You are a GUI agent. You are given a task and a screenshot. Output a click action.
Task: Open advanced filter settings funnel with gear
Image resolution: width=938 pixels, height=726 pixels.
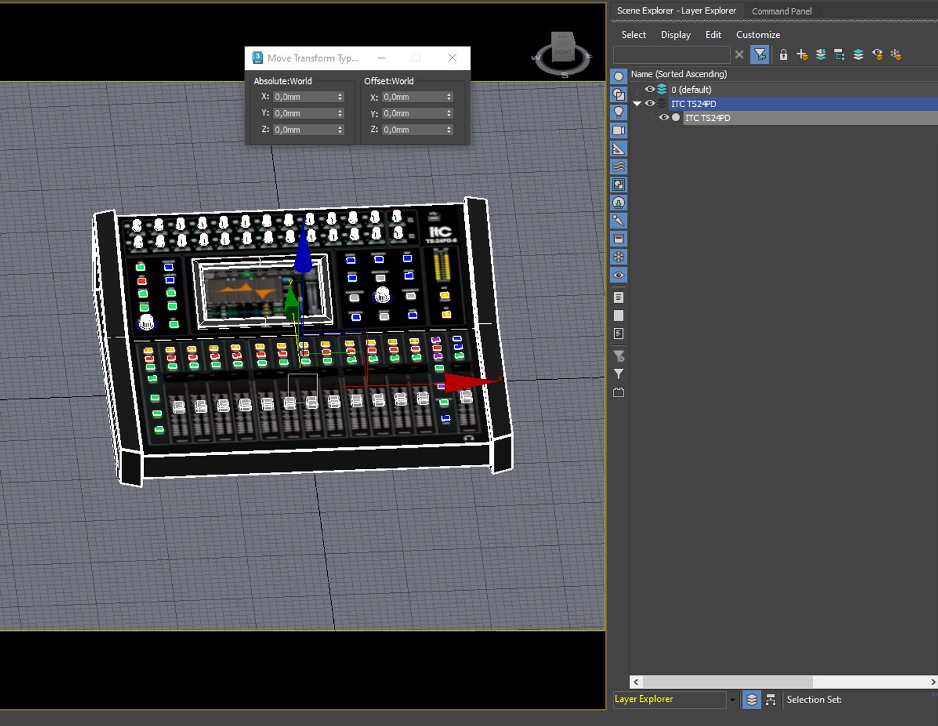coord(619,356)
